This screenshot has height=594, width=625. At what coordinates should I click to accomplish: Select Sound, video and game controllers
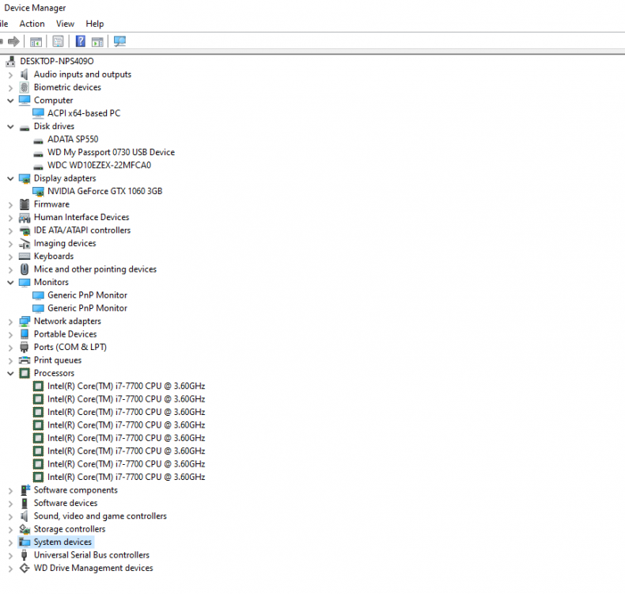pos(100,516)
